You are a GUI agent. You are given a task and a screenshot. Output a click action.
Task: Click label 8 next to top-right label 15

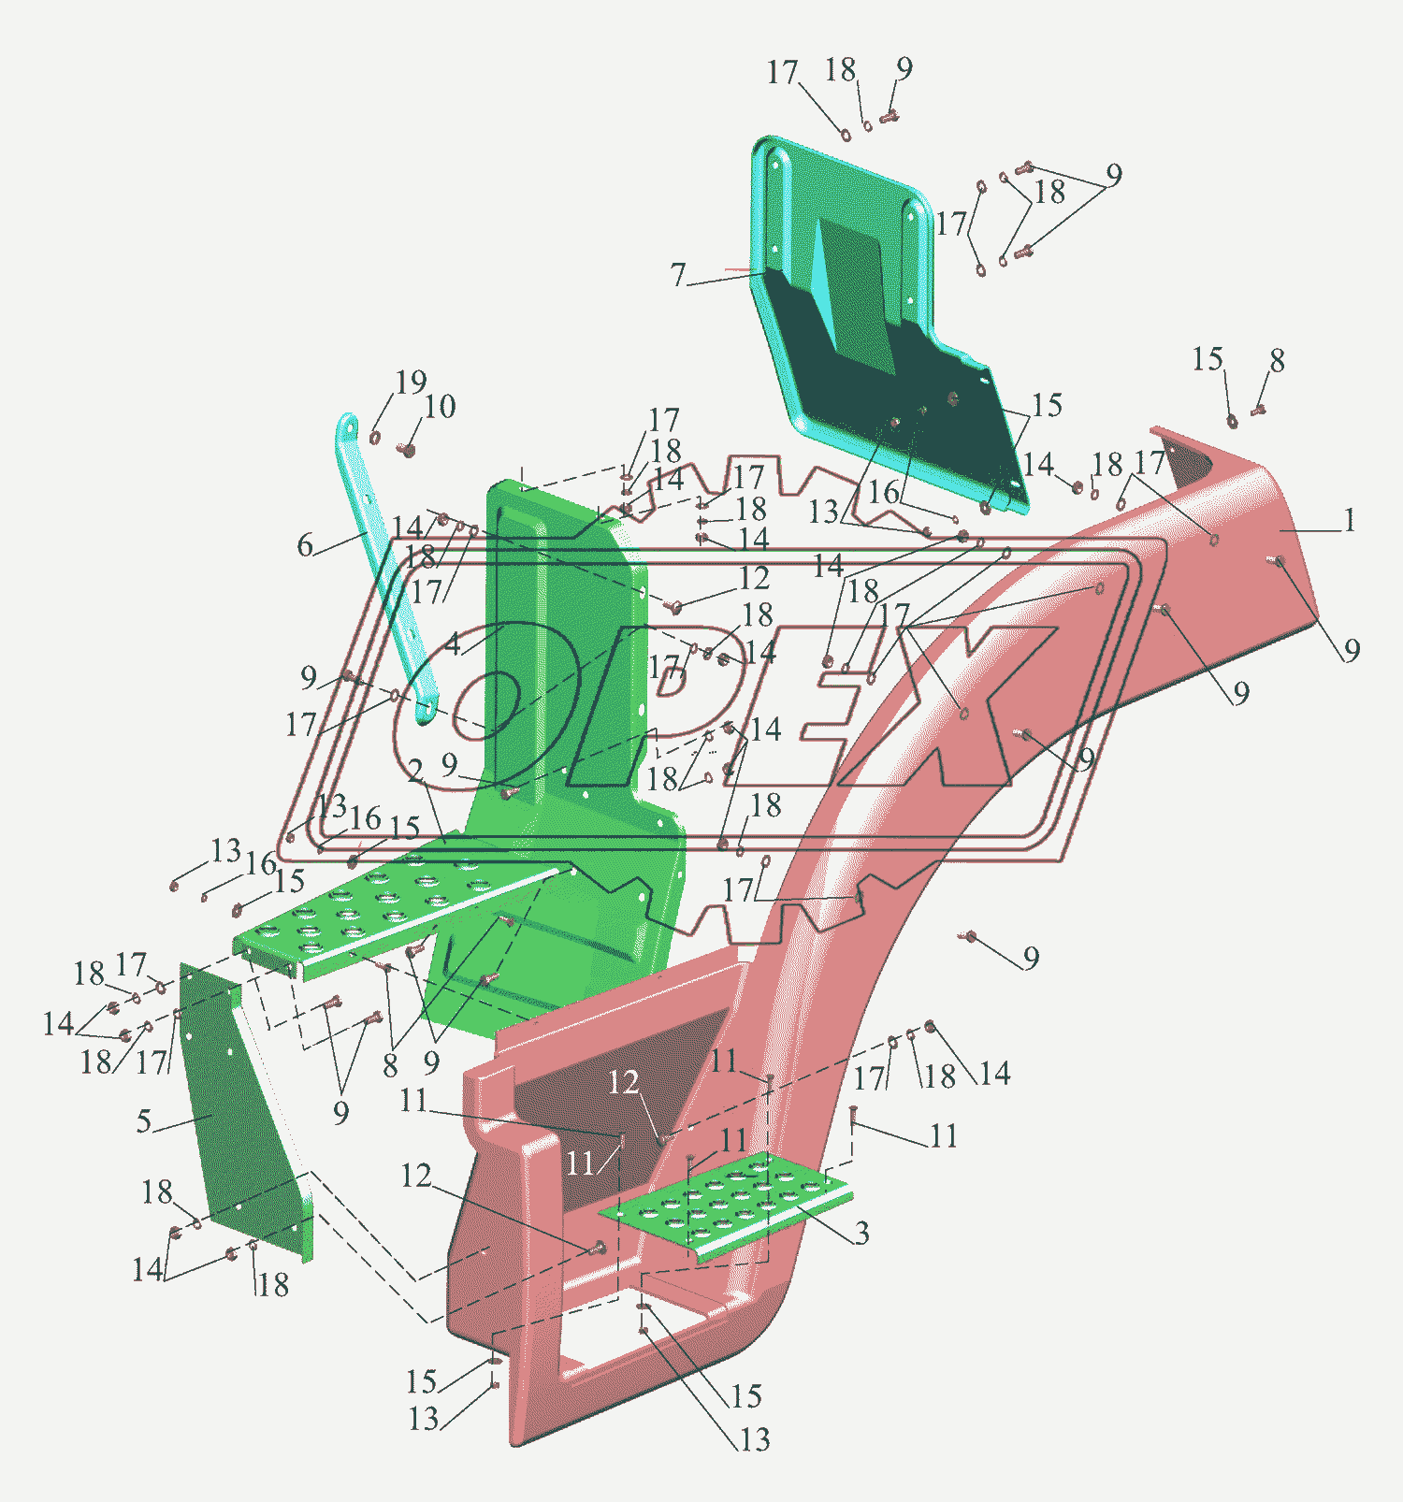click(x=1277, y=360)
